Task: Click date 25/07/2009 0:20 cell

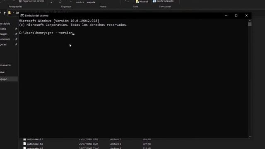Action: (x=88, y=144)
